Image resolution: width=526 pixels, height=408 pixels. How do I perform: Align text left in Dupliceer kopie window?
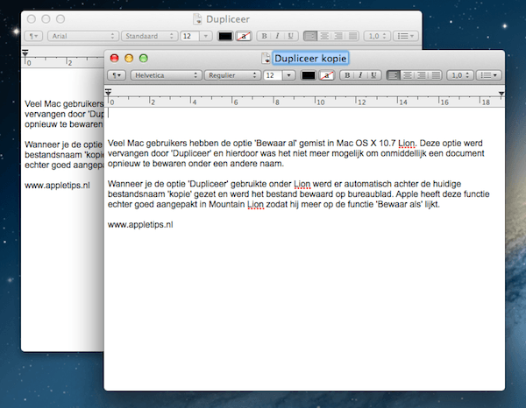click(393, 75)
